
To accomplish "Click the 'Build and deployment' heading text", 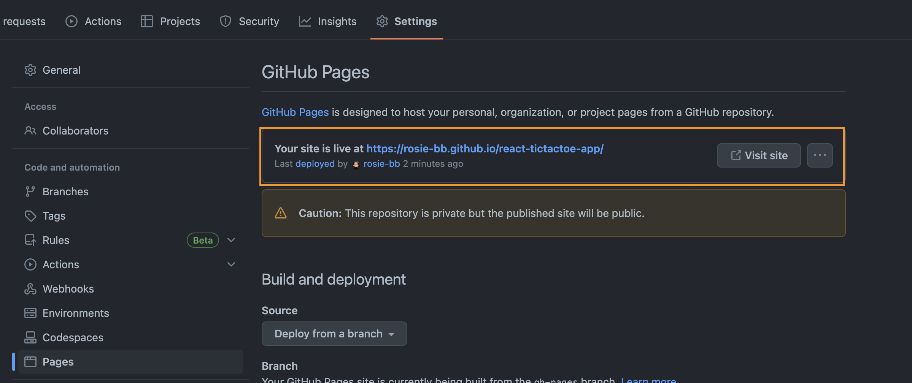I will 334,280.
